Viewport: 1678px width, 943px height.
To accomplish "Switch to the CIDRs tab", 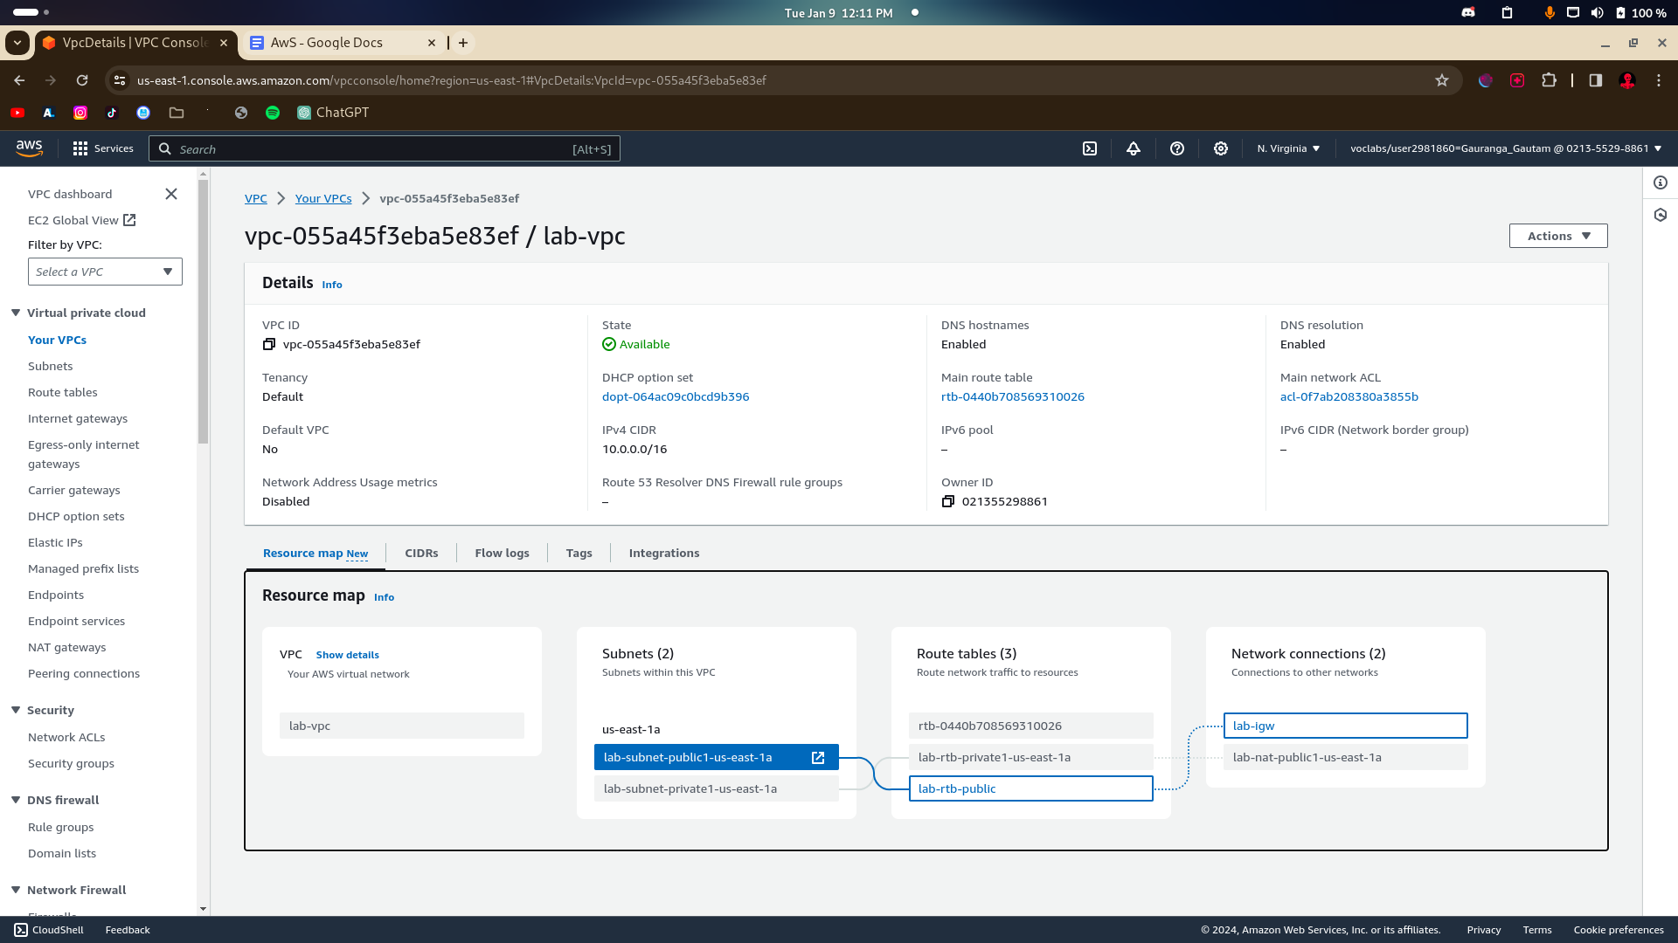I will pos(421,553).
